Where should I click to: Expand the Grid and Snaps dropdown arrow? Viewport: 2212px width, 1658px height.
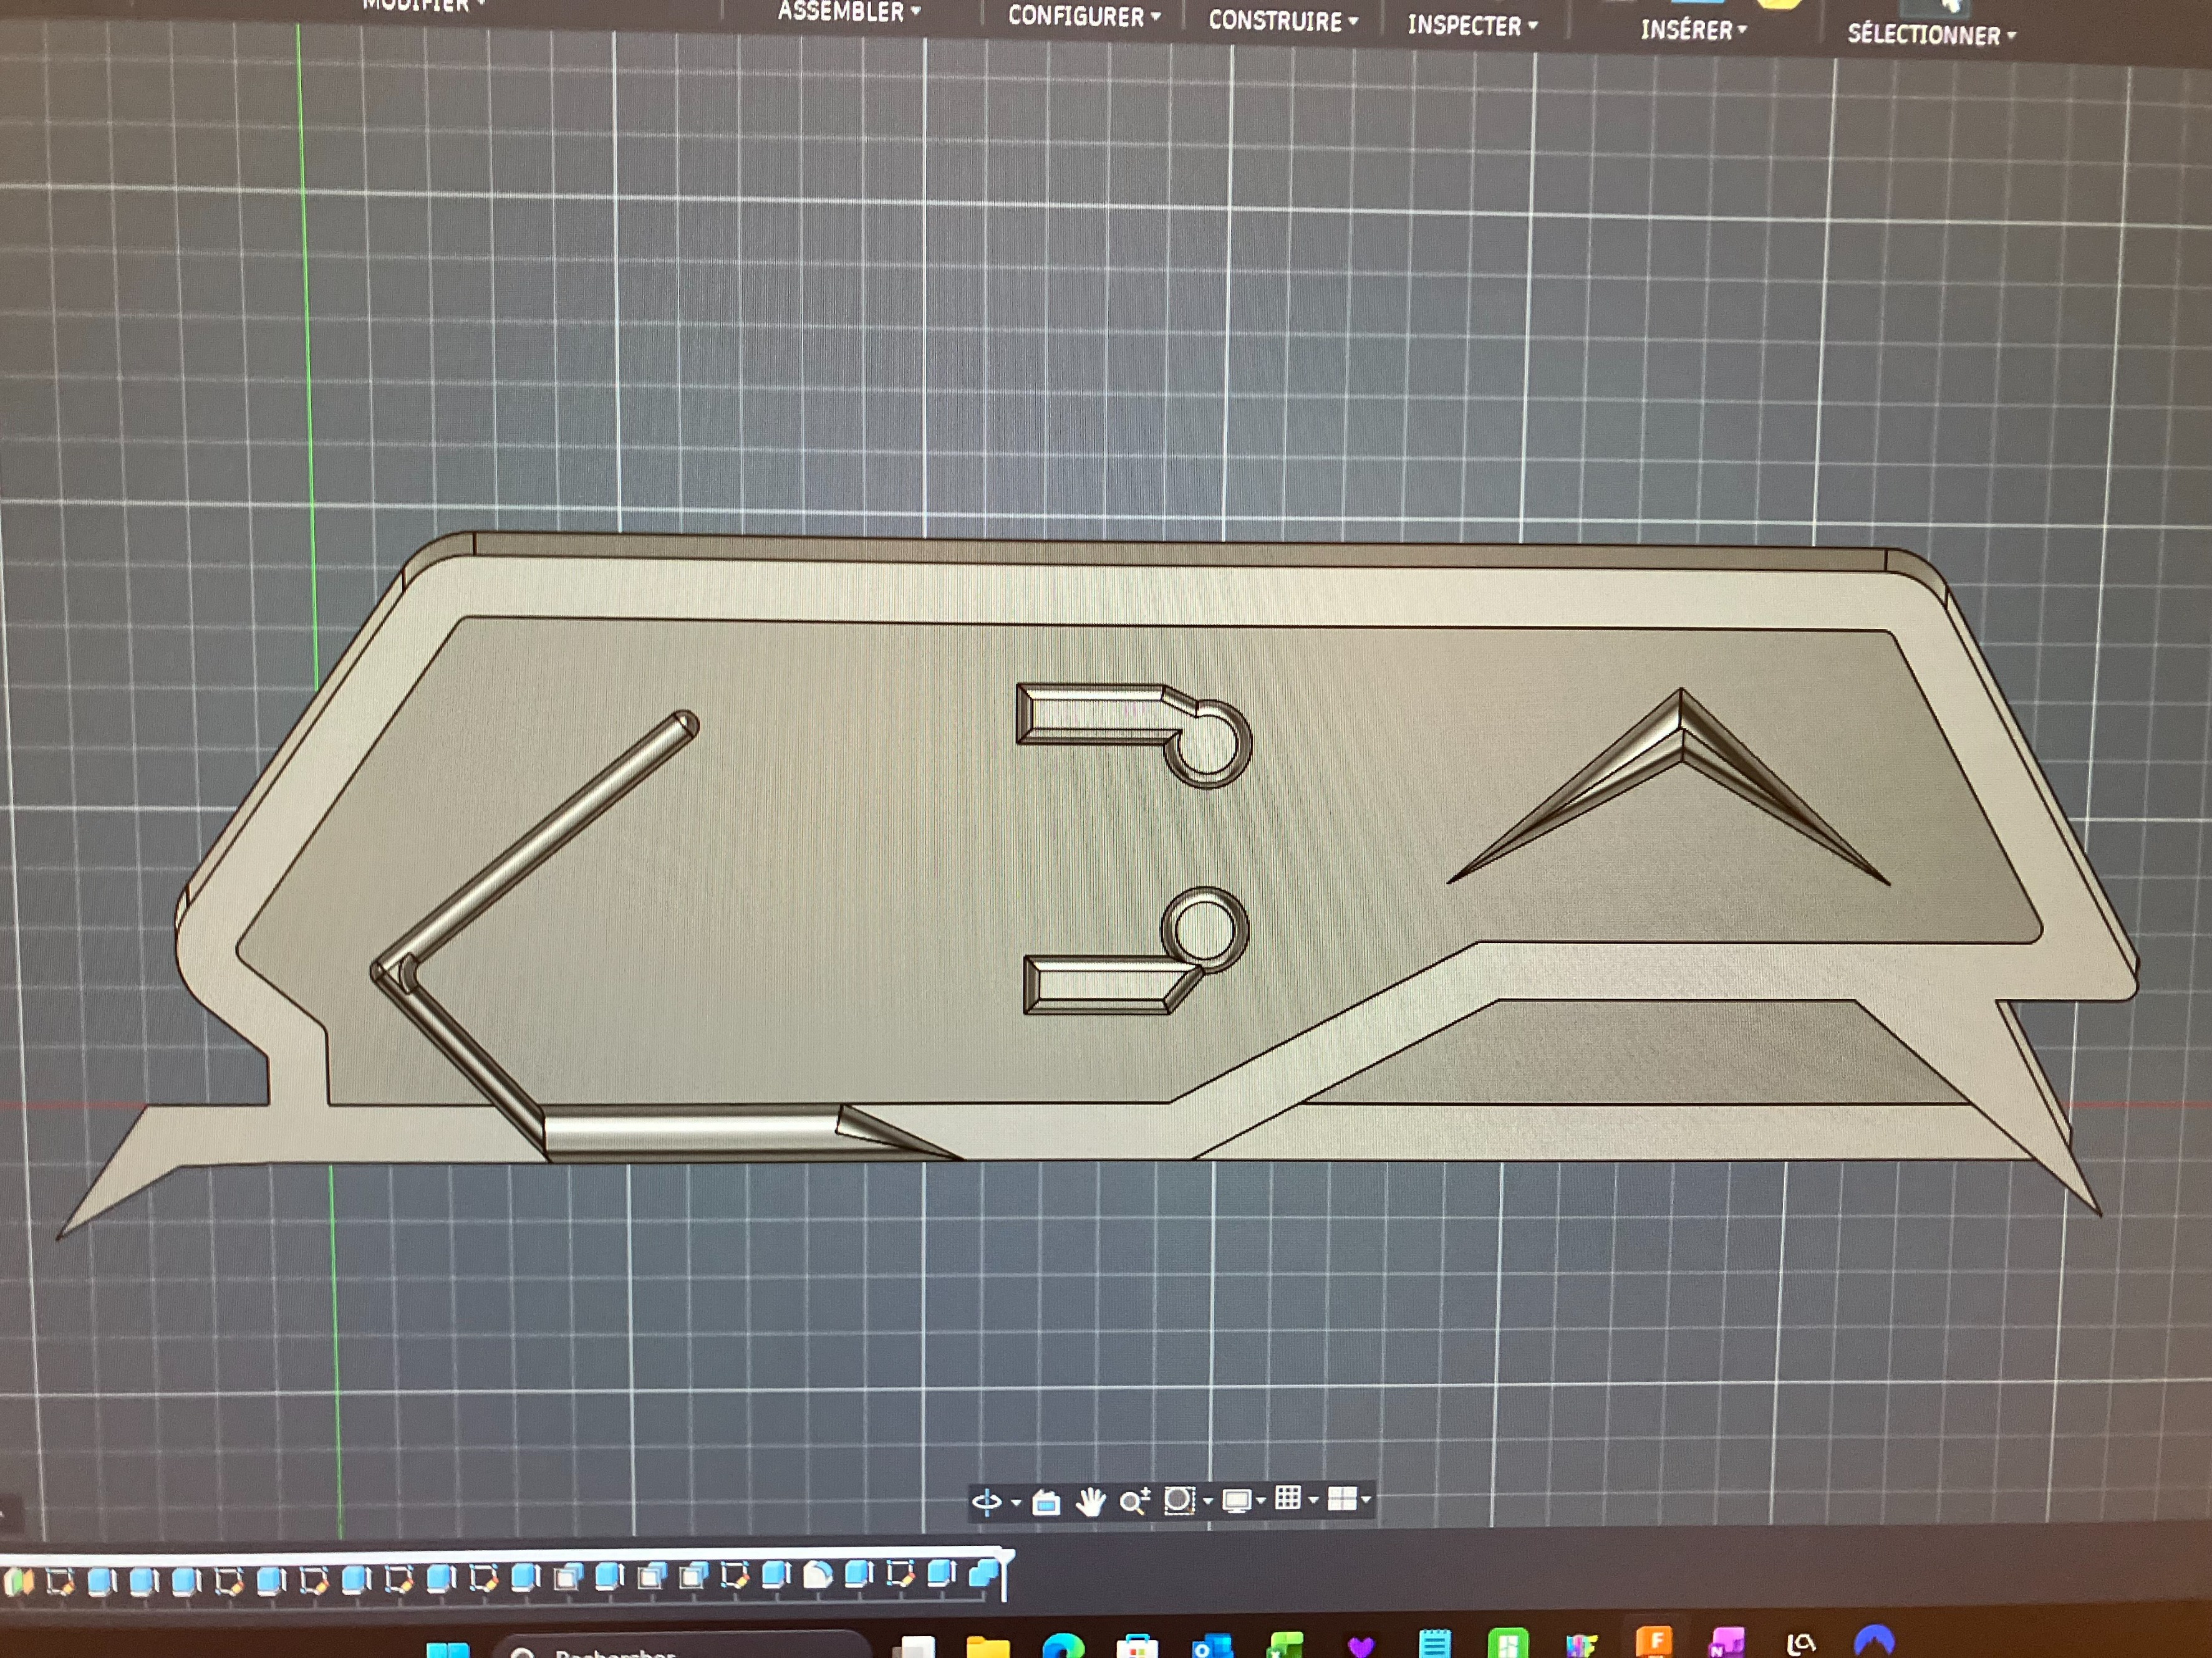click(1313, 1499)
